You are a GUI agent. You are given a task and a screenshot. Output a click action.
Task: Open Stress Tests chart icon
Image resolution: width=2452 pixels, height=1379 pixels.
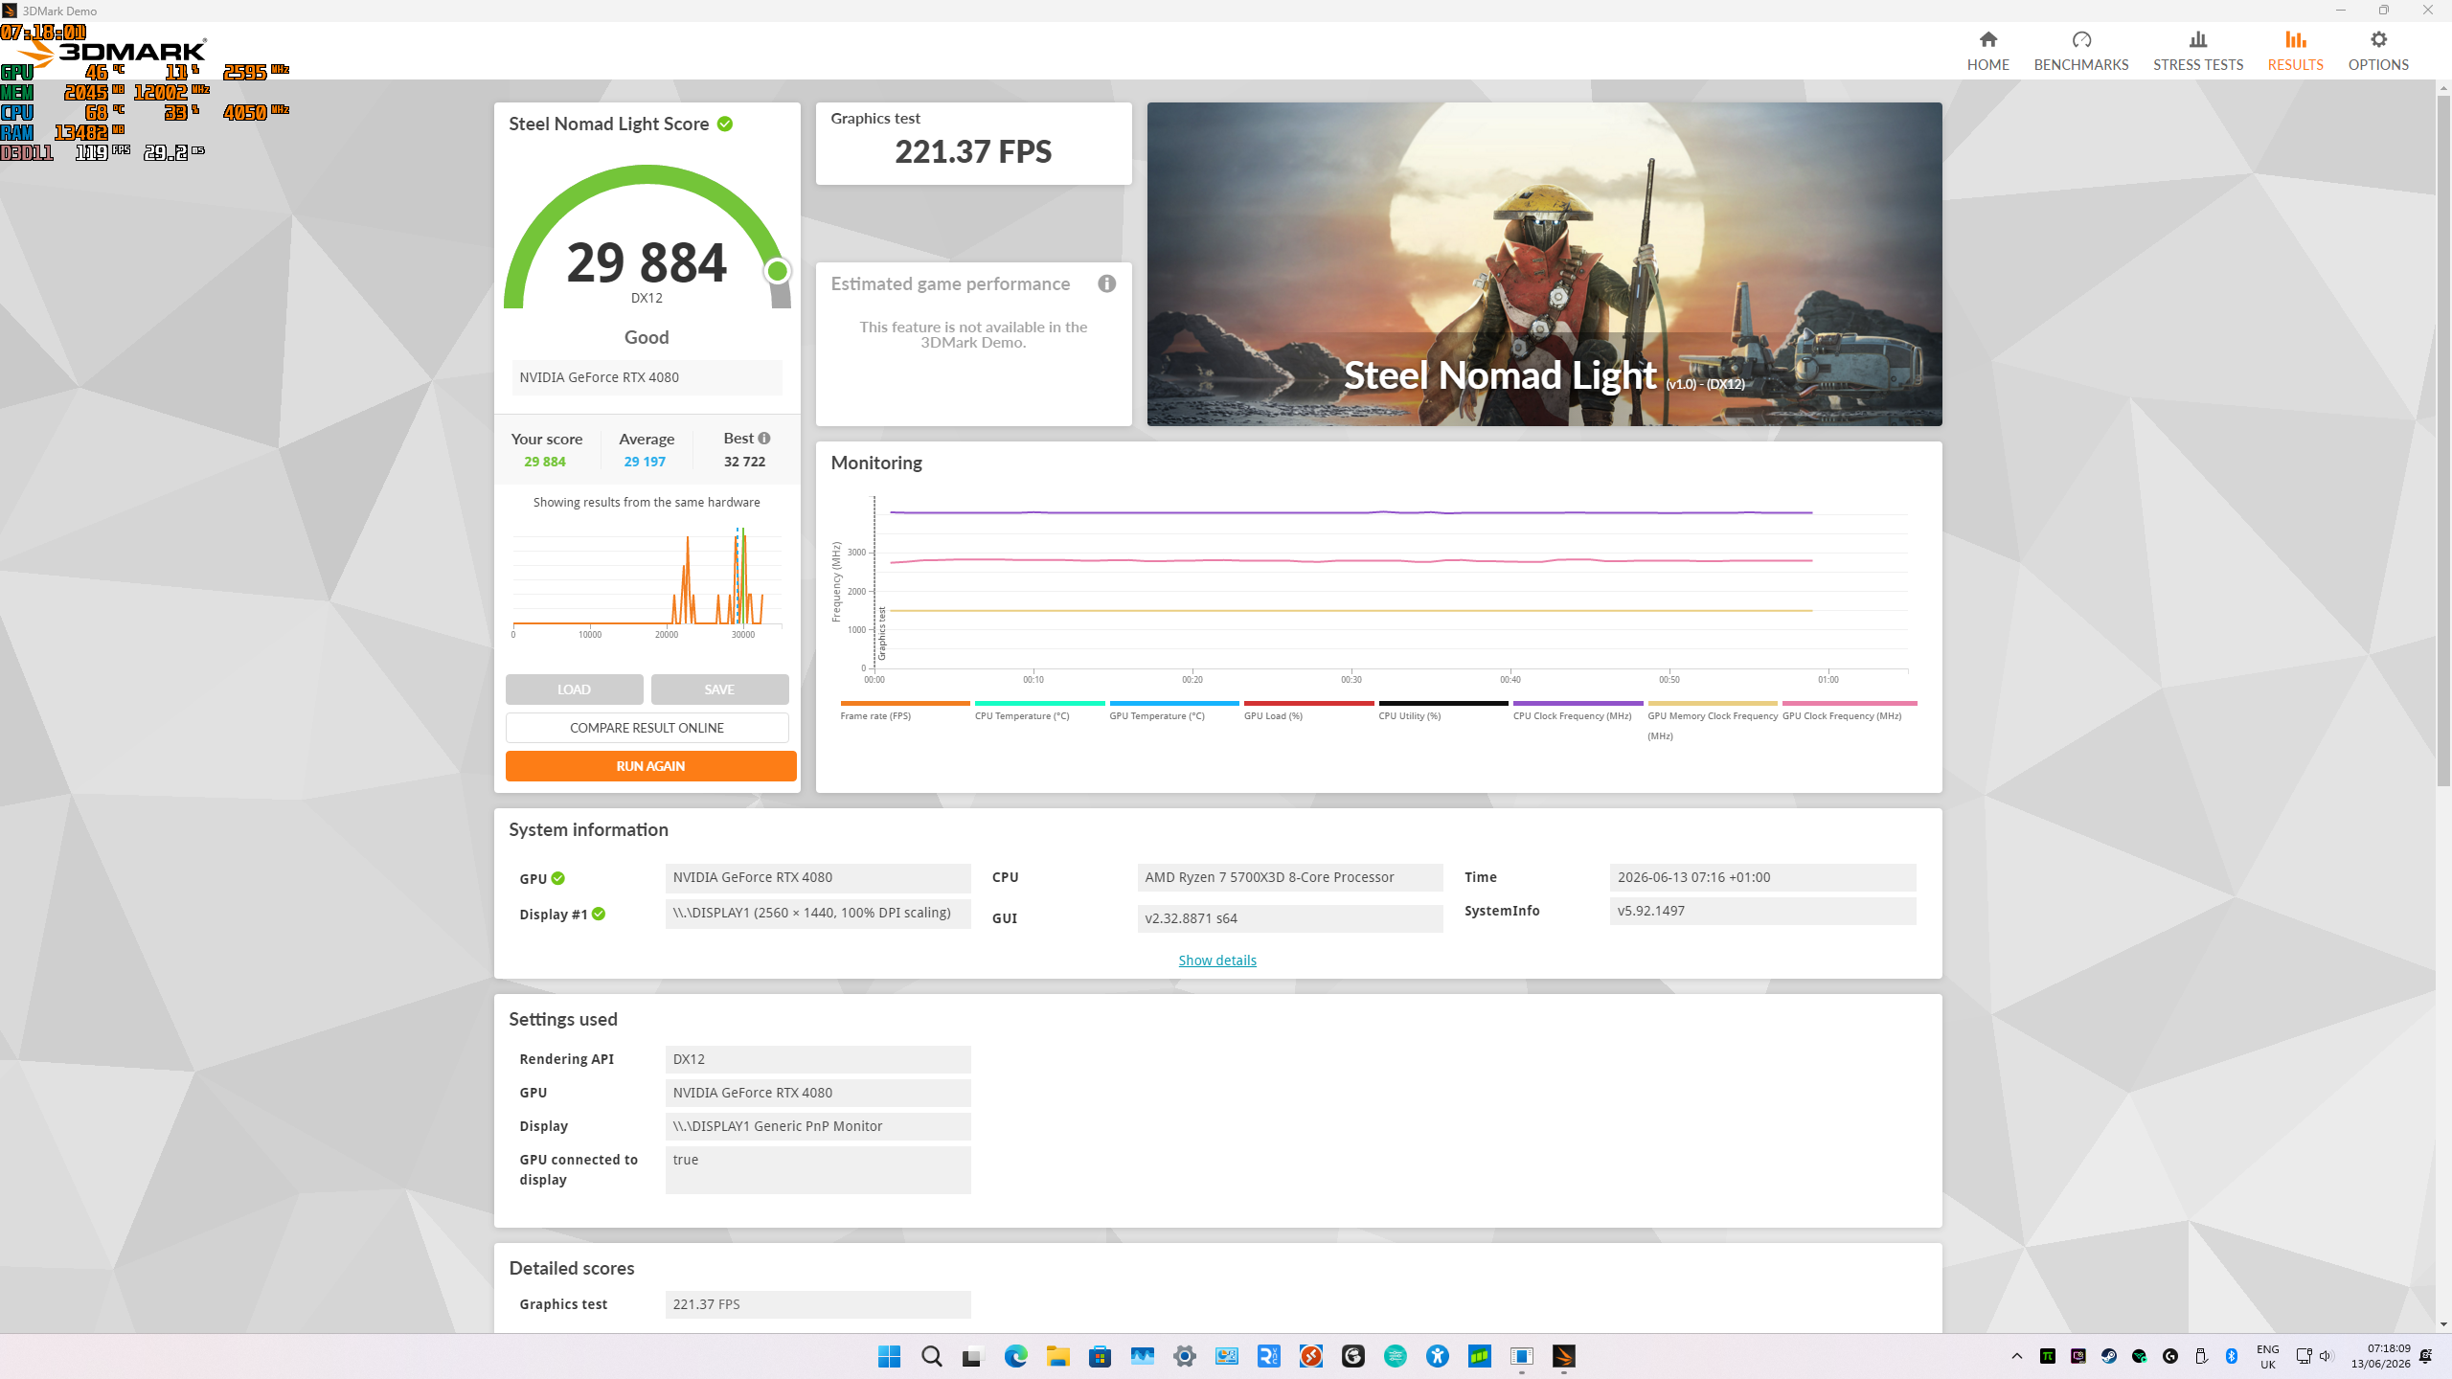click(2198, 39)
